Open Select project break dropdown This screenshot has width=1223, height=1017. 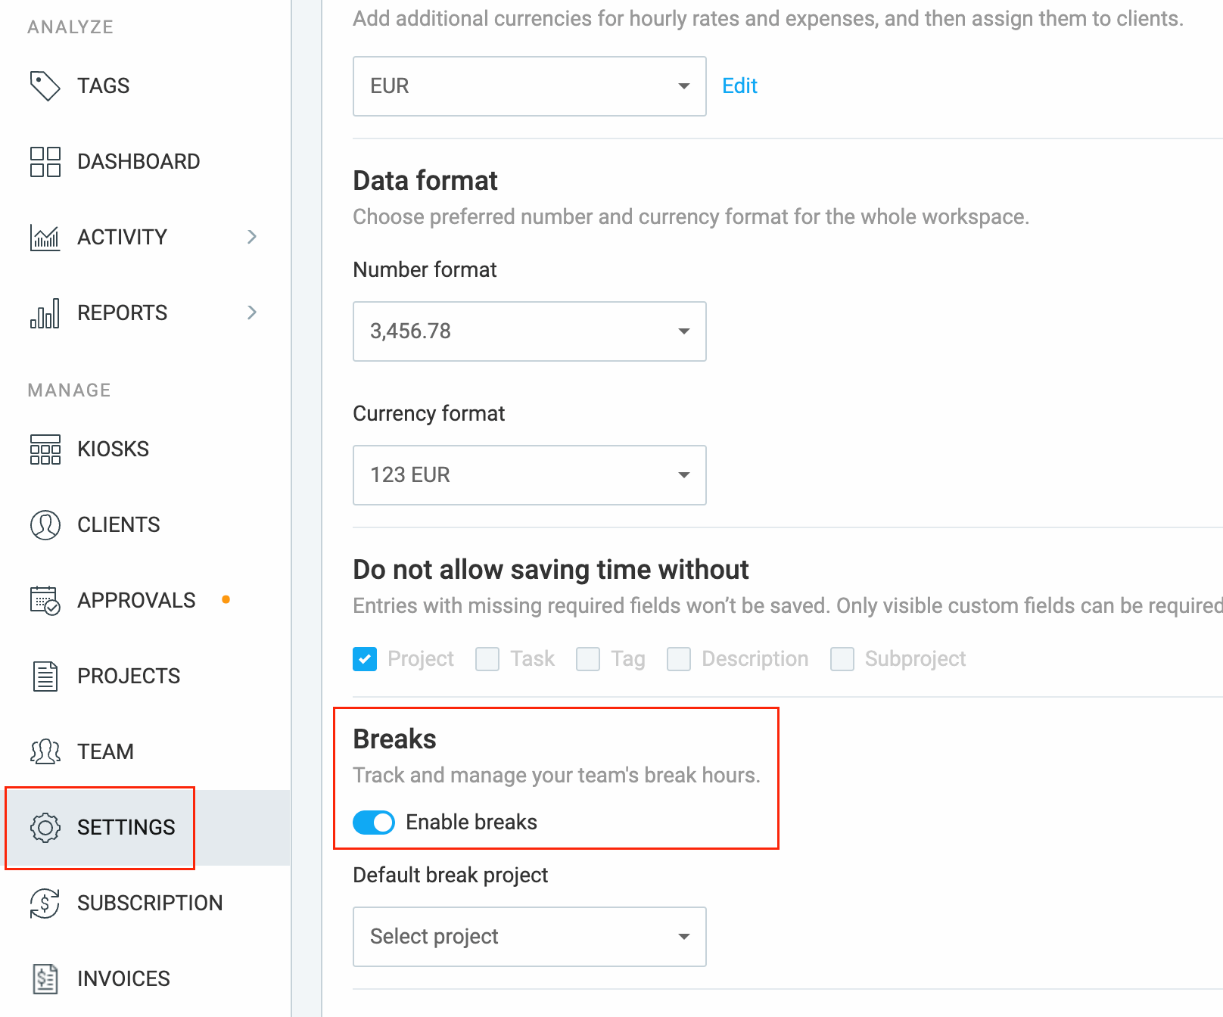coord(530,937)
